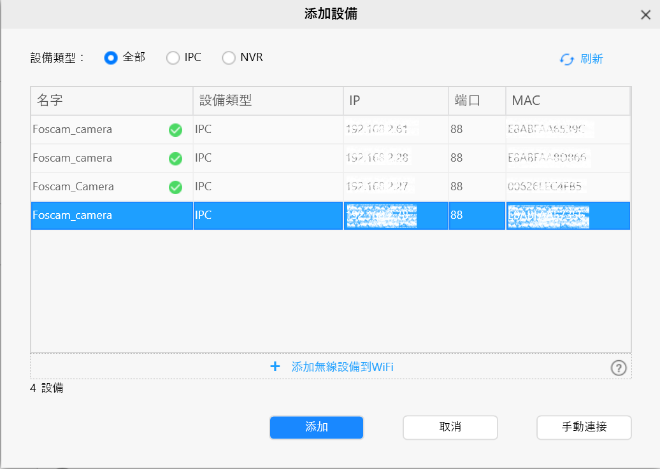Click the MAC column header
Image resolution: width=660 pixels, height=469 pixels.
point(568,101)
